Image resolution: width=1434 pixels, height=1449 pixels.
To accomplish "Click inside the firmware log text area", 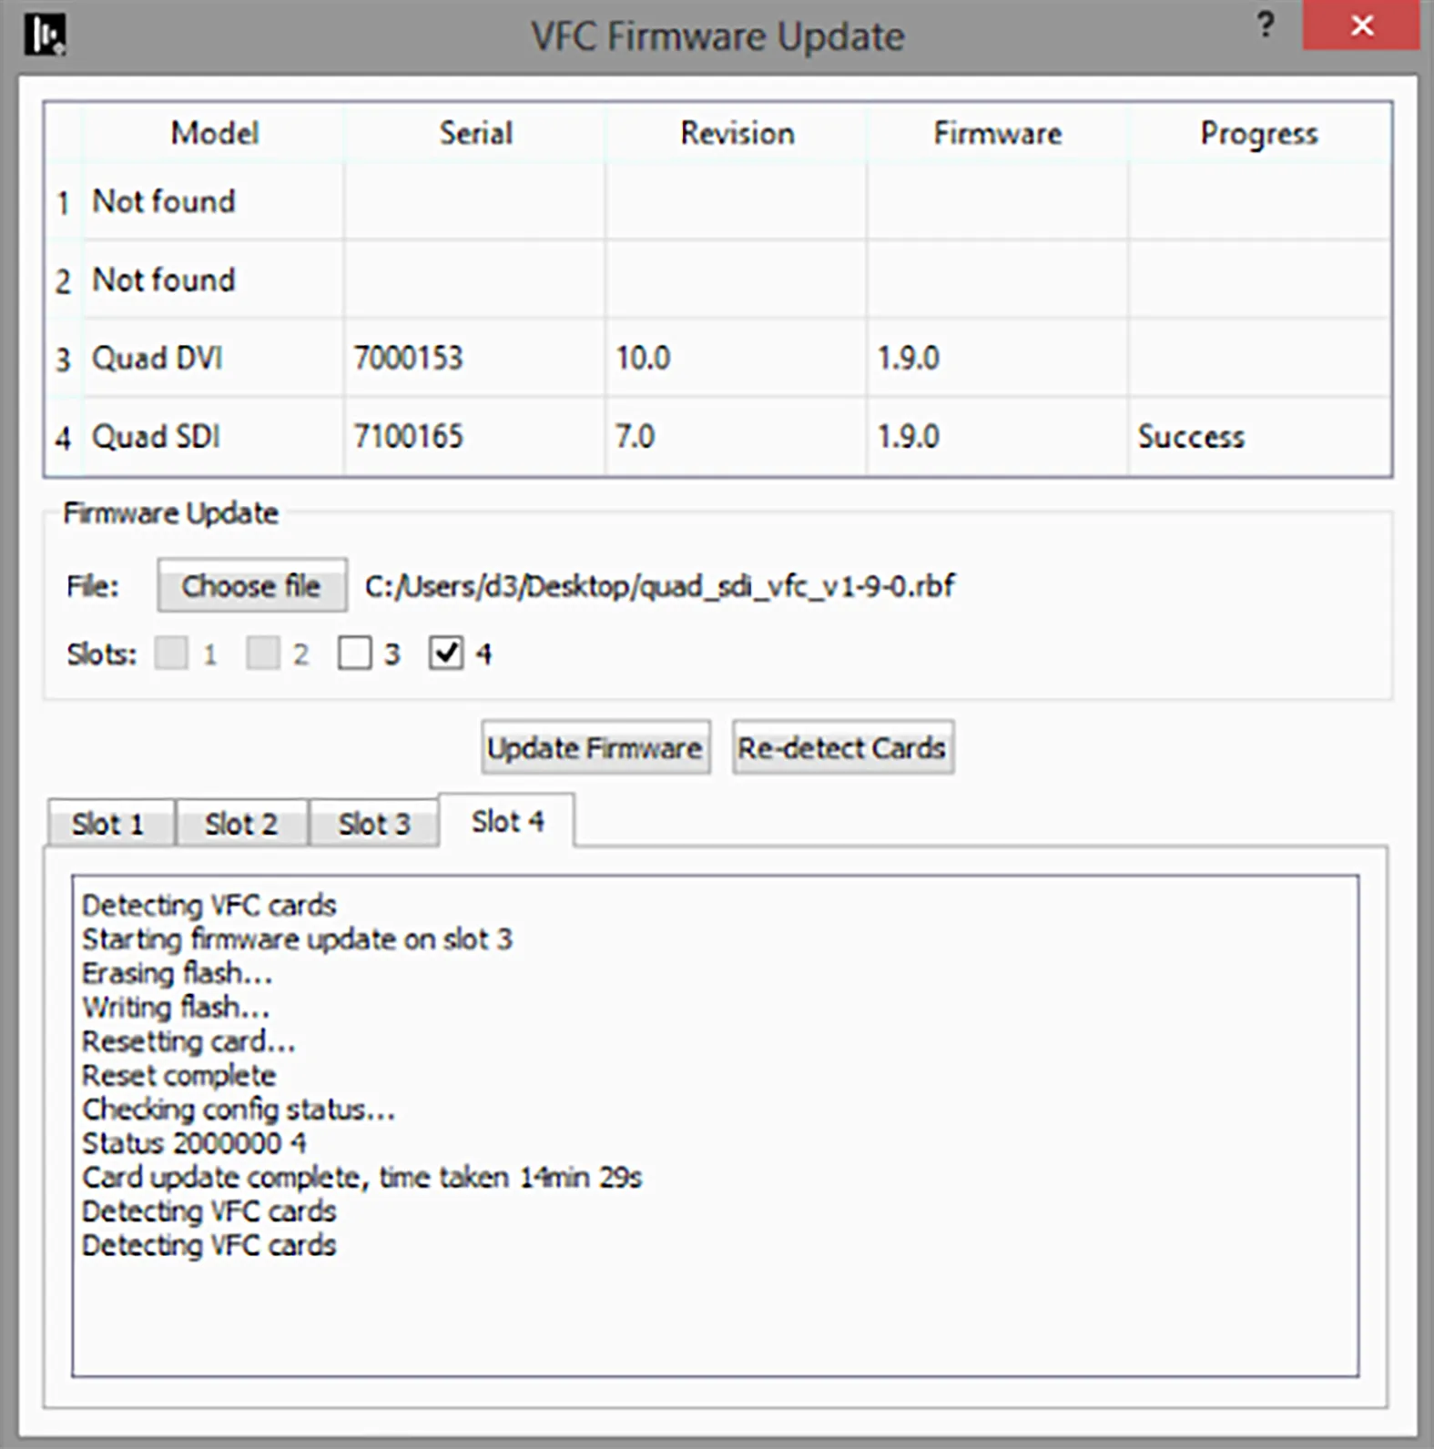I will (x=715, y=1311).
